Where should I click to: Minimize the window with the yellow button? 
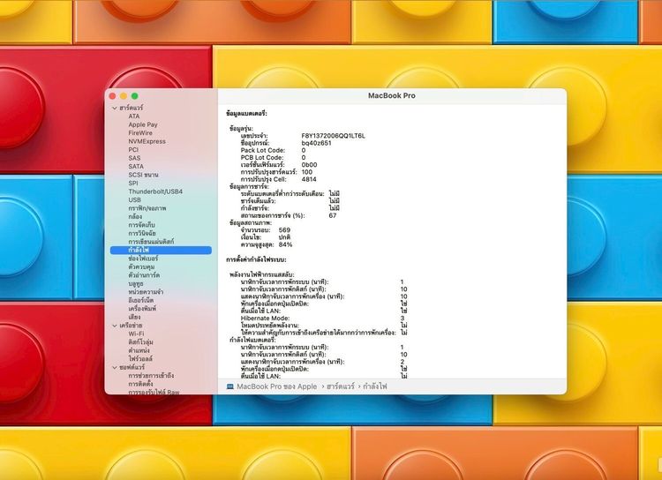pyautogui.click(x=124, y=95)
